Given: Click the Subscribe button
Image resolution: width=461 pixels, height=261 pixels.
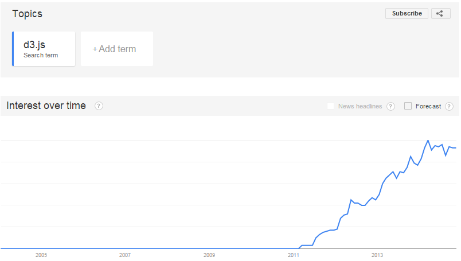Looking at the screenshot, I should (x=407, y=14).
